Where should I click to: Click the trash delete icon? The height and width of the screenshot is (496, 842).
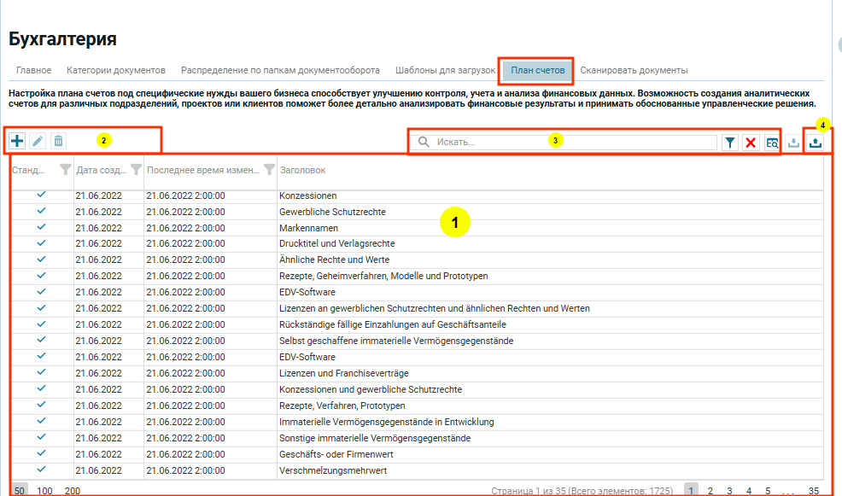58,141
